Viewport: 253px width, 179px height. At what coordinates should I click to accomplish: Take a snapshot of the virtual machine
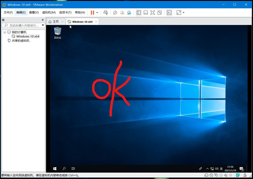(115, 13)
